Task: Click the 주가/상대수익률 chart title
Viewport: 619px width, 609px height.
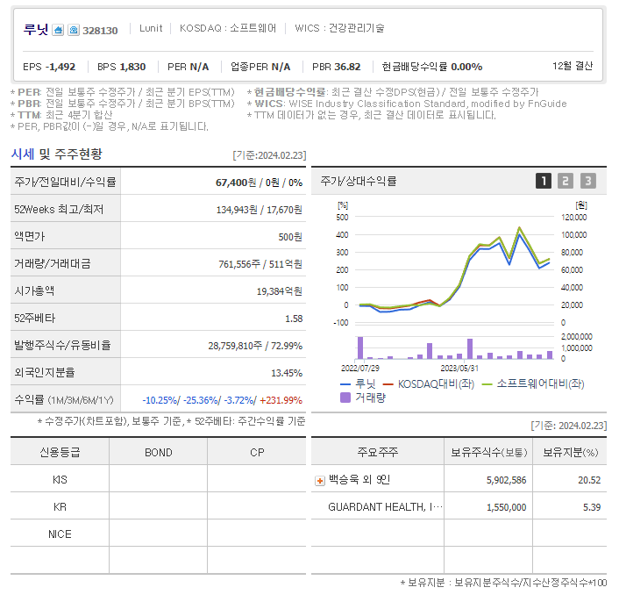Action: (359, 181)
